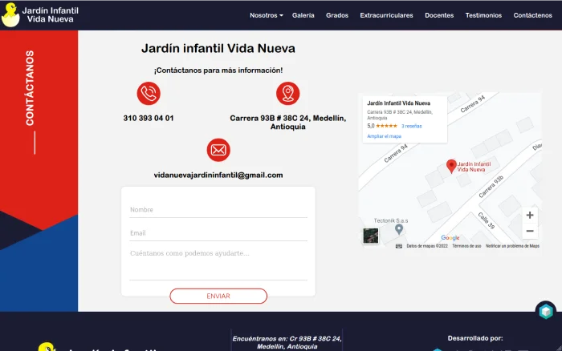The height and width of the screenshot is (351, 562).
Task: Click the vertical CONTÁCTANOS sidebar label
Action: point(30,88)
